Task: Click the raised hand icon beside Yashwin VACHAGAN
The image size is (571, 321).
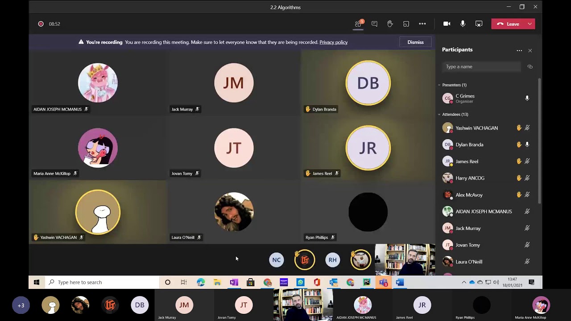Action: click(519, 128)
